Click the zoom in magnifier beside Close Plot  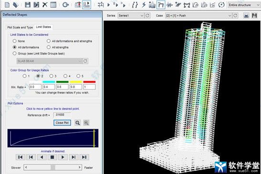77,123
